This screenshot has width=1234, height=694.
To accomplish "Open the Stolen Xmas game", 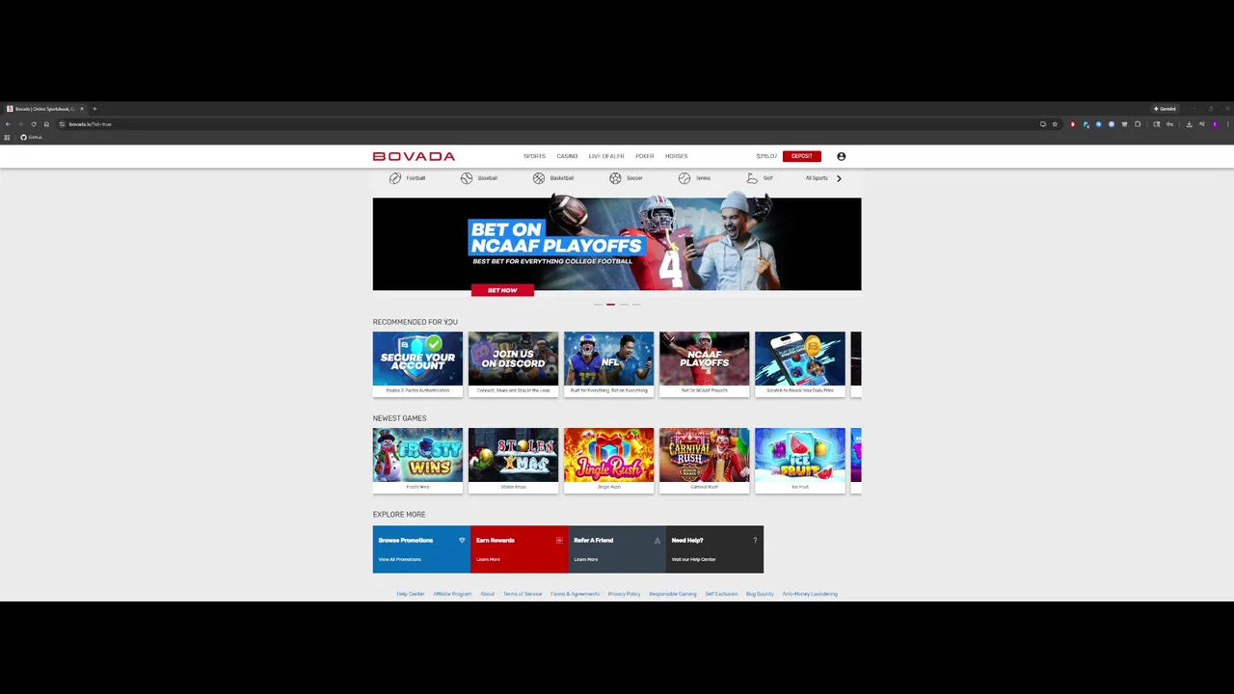I will click(x=513, y=460).
